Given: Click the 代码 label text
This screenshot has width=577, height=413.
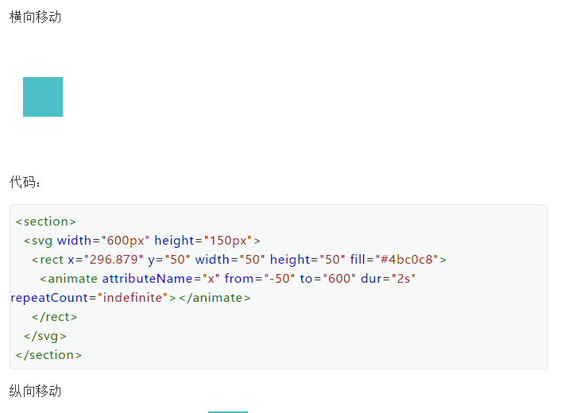Looking at the screenshot, I should coord(24,183).
